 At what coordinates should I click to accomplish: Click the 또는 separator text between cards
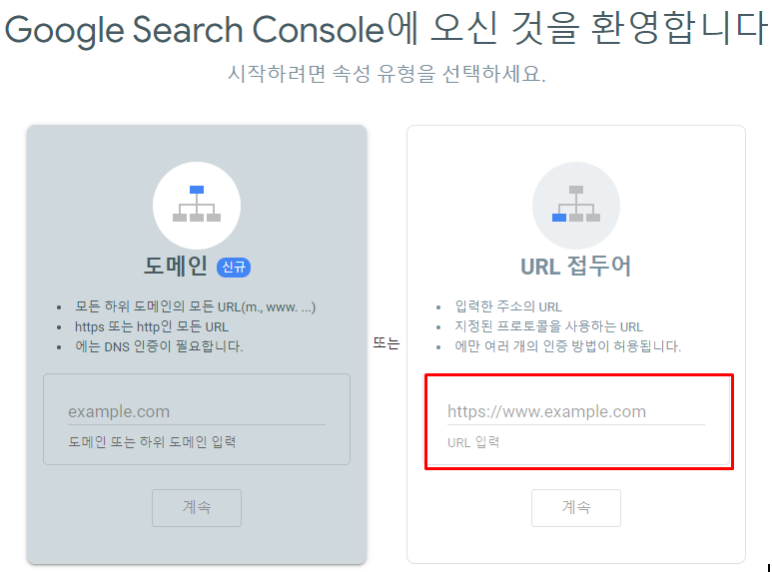(x=386, y=343)
